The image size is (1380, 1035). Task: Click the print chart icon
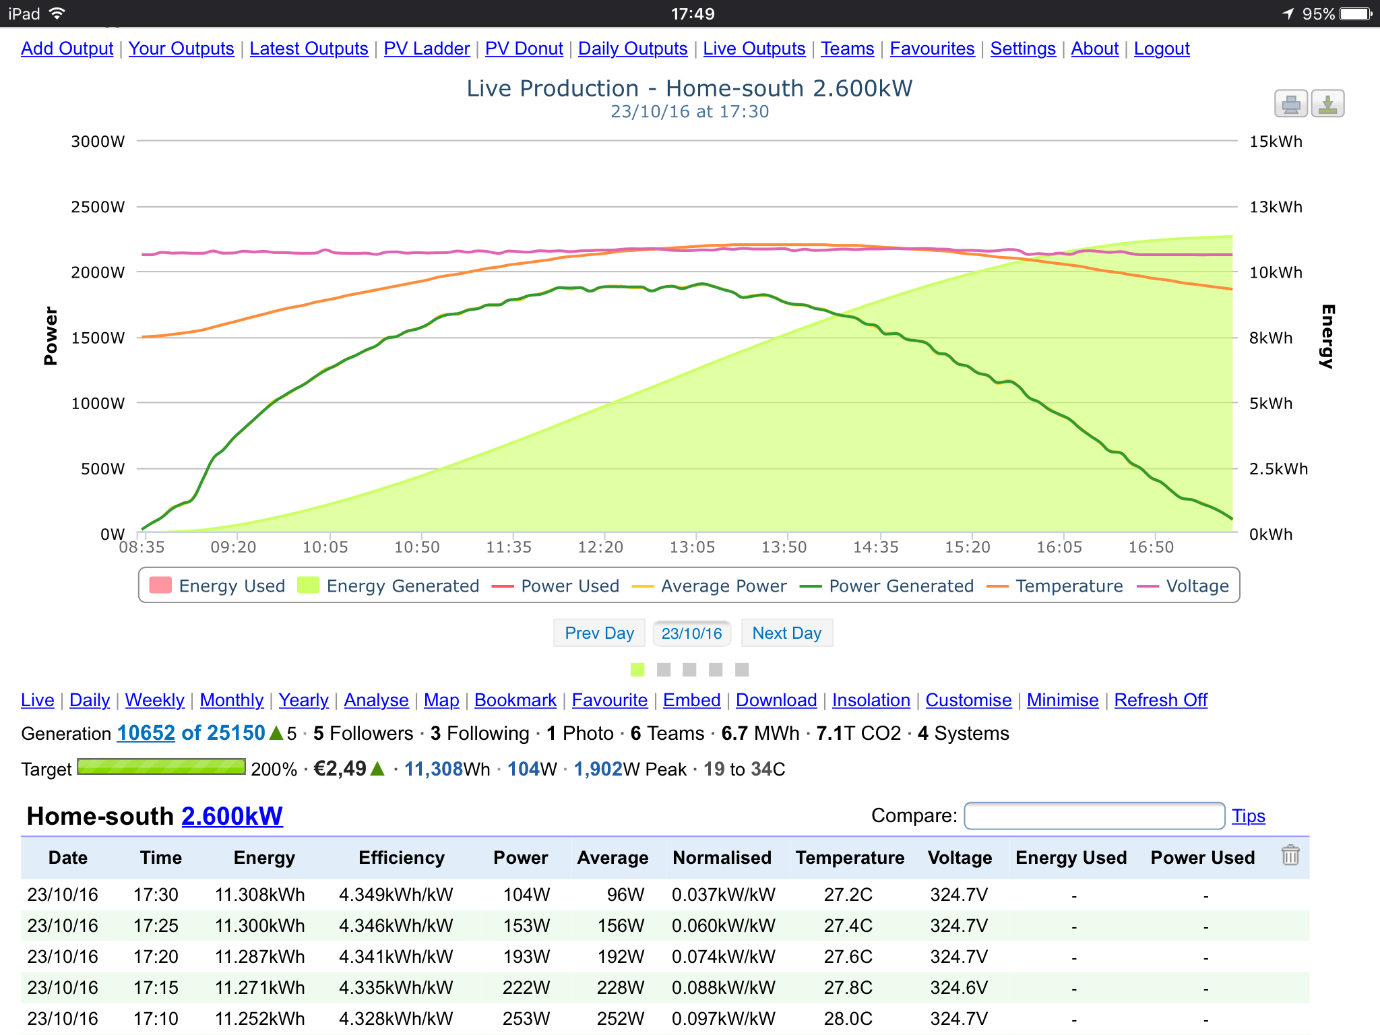(1290, 104)
